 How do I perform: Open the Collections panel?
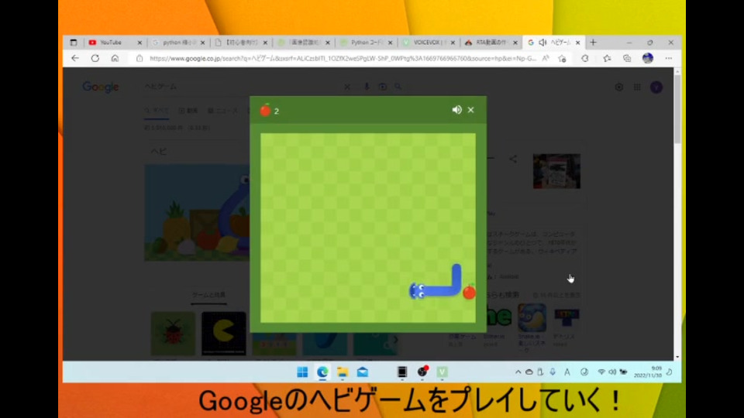tap(627, 58)
